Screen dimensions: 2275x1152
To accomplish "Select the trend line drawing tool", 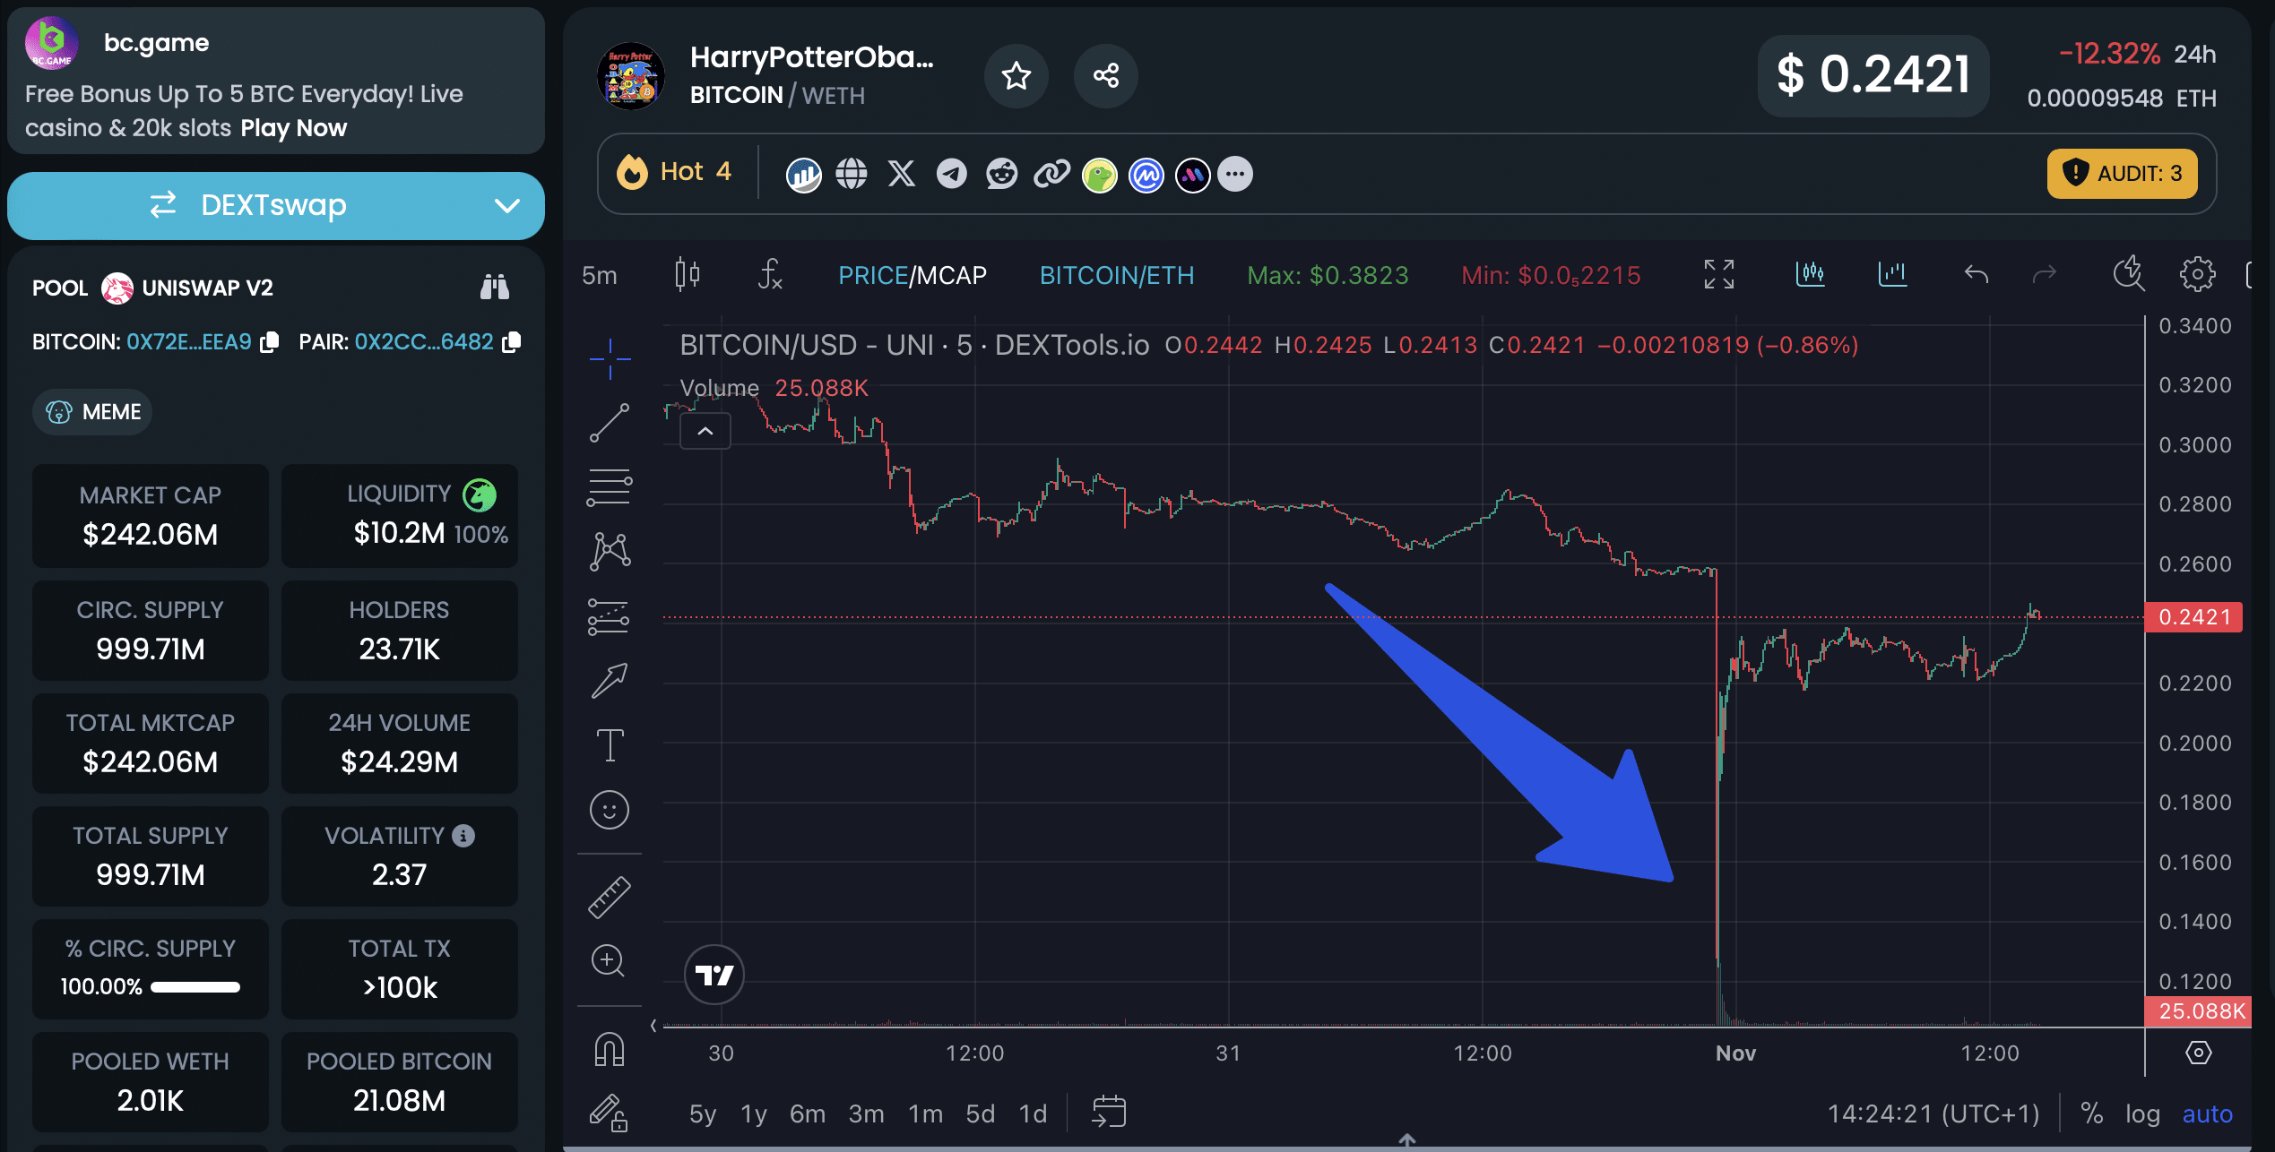I will (x=610, y=423).
